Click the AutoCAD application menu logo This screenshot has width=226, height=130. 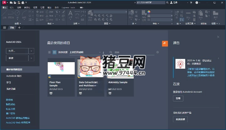click(x=4, y=3)
